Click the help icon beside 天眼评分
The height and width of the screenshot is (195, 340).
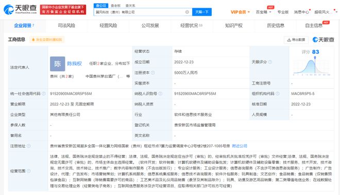(x=270, y=62)
